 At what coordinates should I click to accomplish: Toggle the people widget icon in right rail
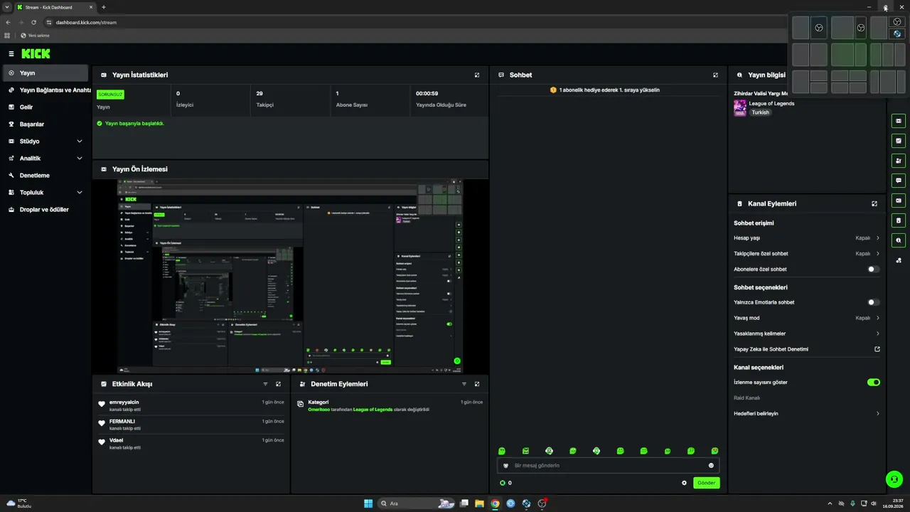(899, 161)
